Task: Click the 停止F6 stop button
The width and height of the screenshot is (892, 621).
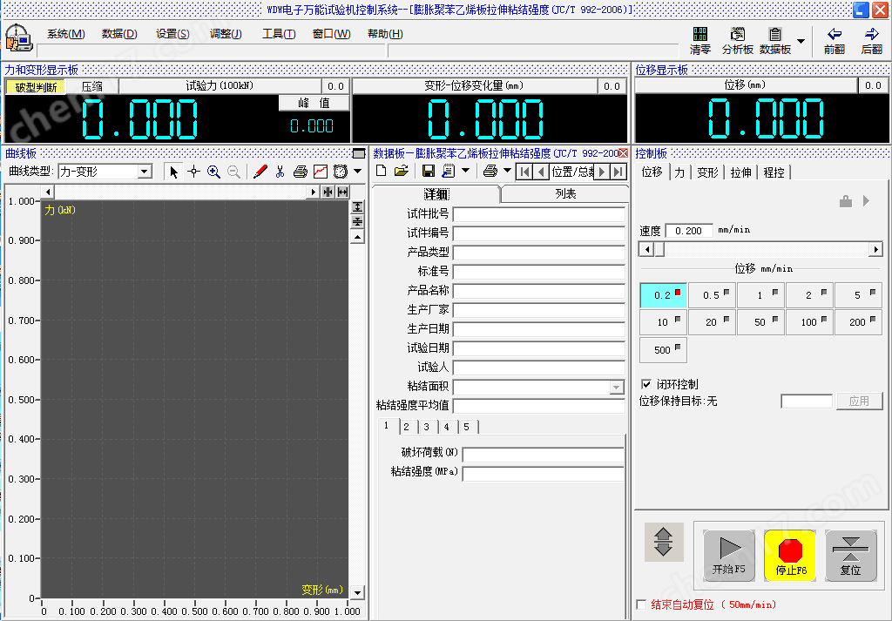Action: [790, 556]
